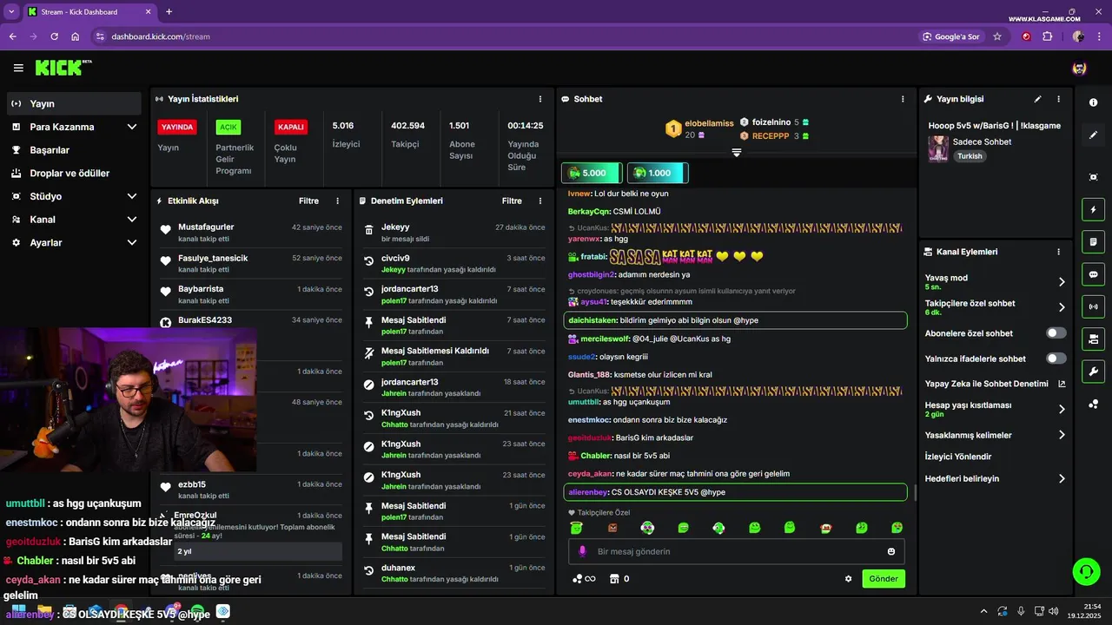The width and height of the screenshot is (1112, 625).
Task: Open Hesap yaşı kısıtlaması settings
Action: (x=995, y=409)
